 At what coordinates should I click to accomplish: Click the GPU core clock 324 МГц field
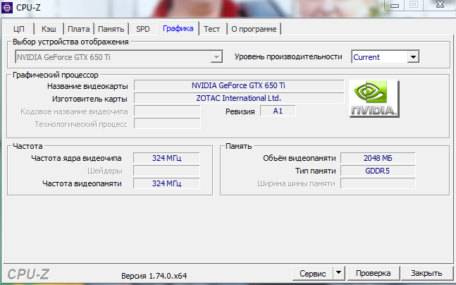tap(166, 158)
